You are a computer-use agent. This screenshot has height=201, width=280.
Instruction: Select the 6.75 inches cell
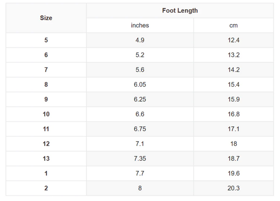pos(140,129)
